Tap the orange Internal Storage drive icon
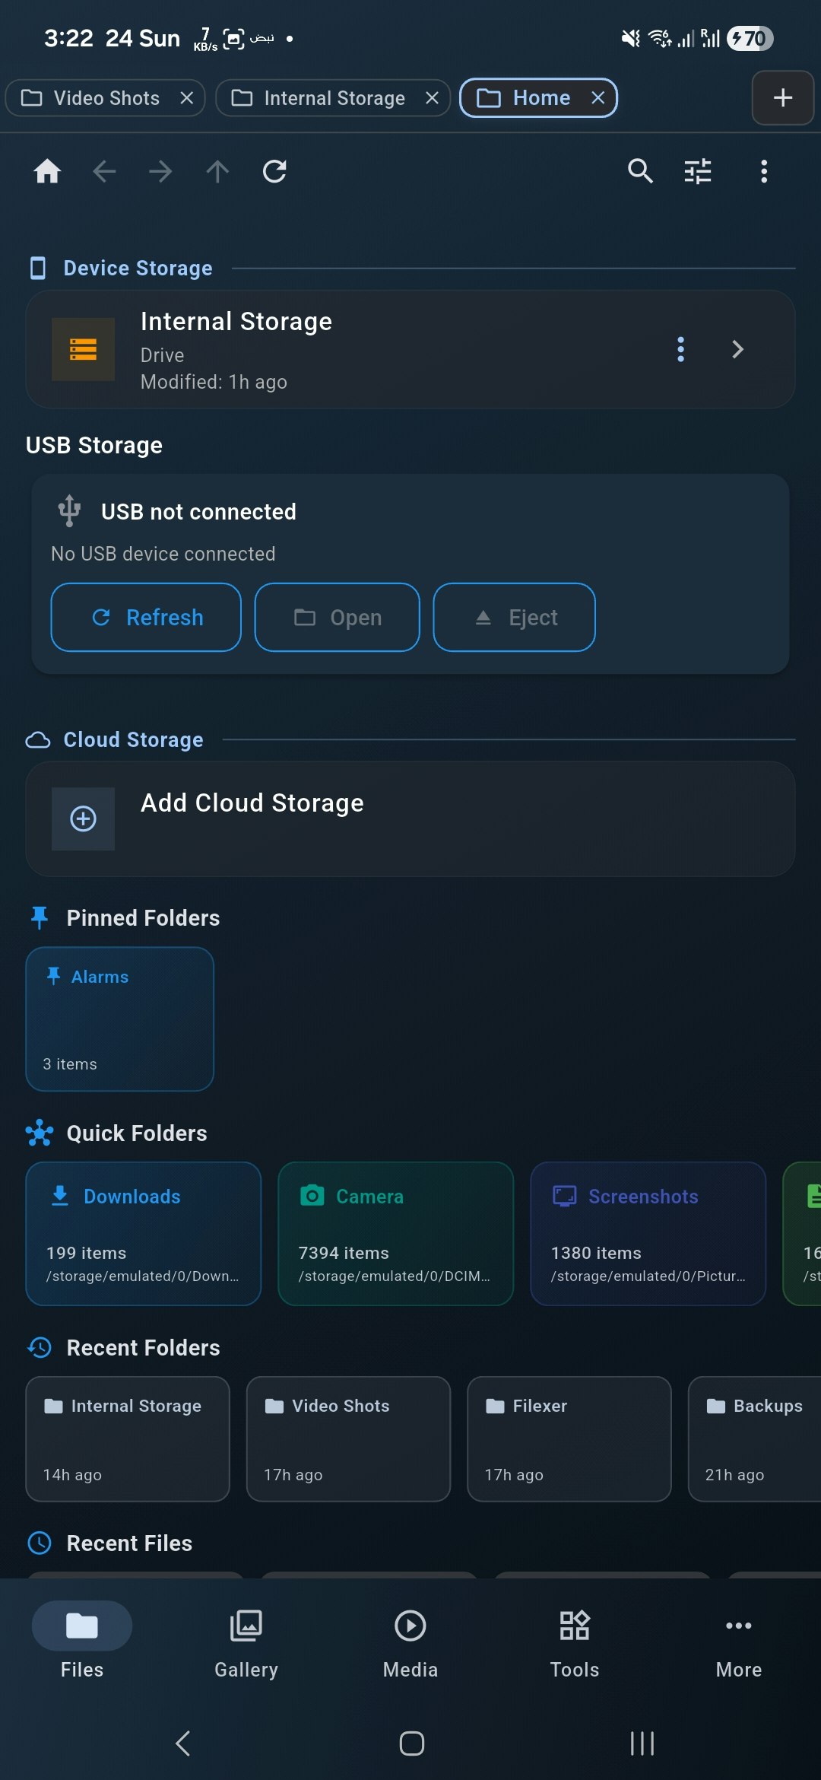 [x=83, y=349]
